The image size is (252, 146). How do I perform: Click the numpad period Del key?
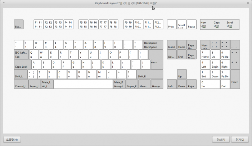pos(225,84)
